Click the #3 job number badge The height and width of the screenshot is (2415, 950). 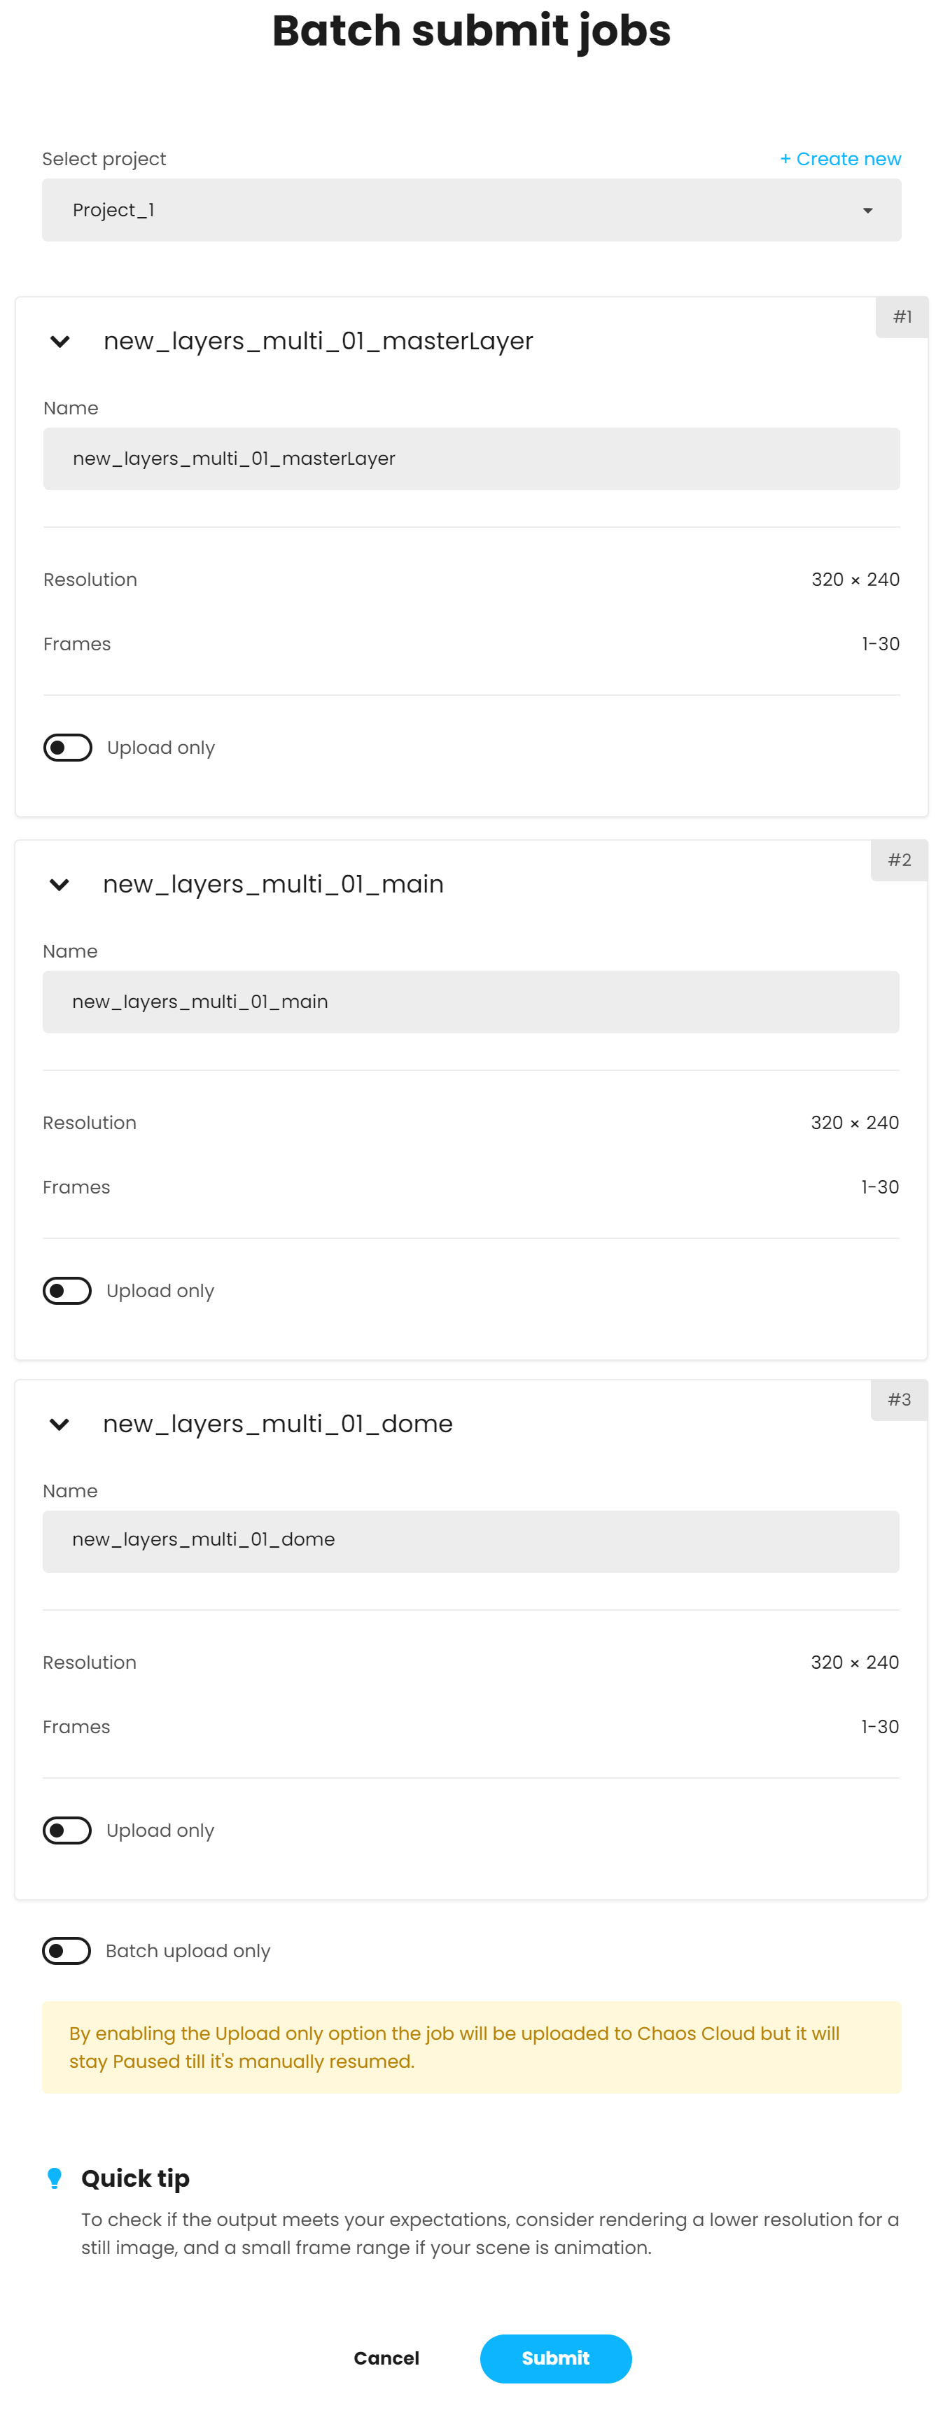coord(900,1400)
